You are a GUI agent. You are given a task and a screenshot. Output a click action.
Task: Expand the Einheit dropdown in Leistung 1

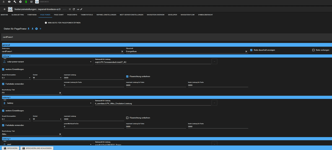61,78
